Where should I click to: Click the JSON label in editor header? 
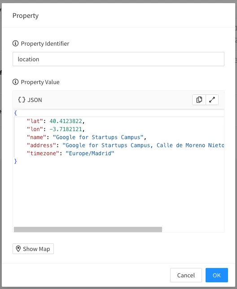point(35,100)
